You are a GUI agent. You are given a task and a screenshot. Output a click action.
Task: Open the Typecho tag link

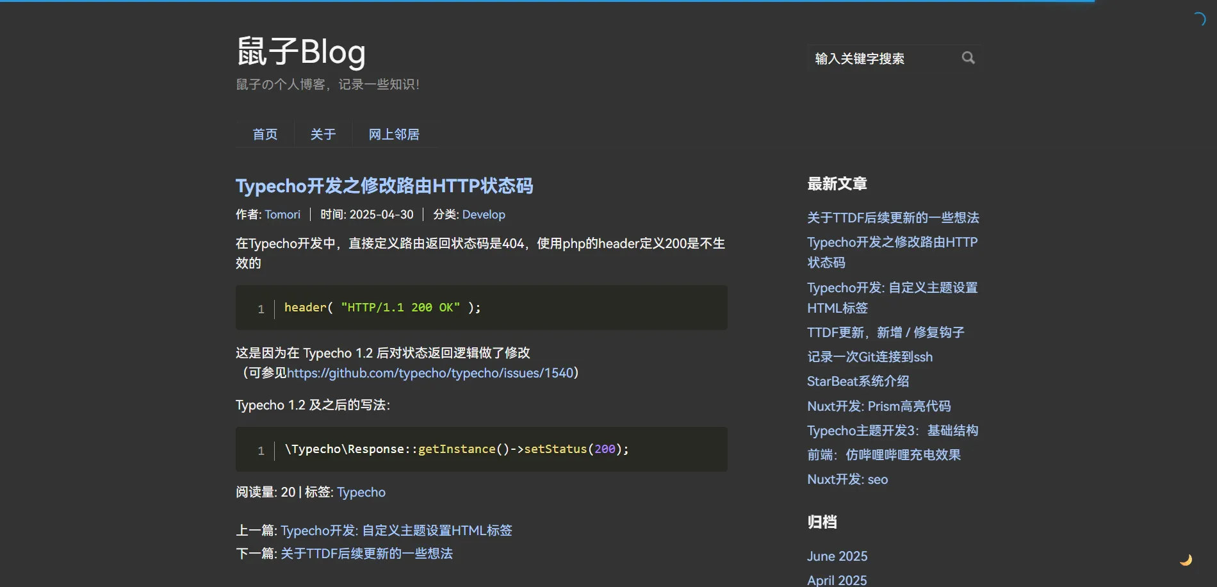361,492
